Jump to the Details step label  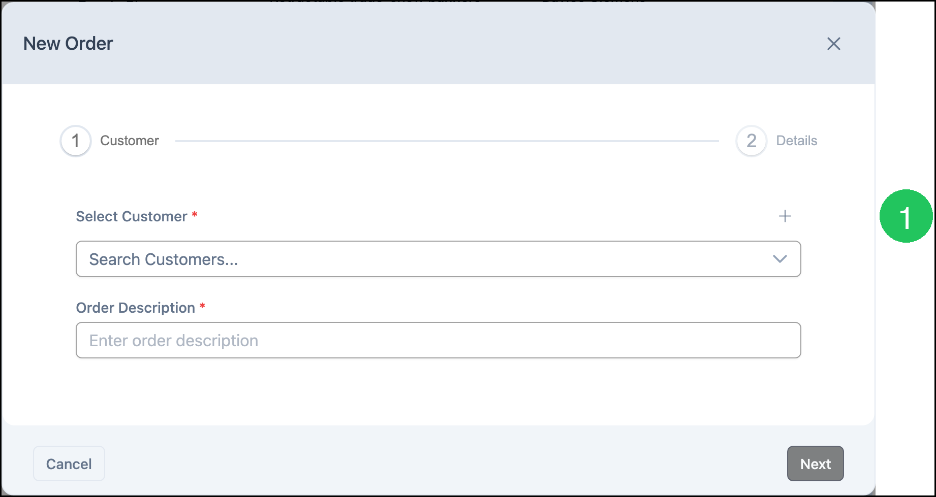(797, 141)
